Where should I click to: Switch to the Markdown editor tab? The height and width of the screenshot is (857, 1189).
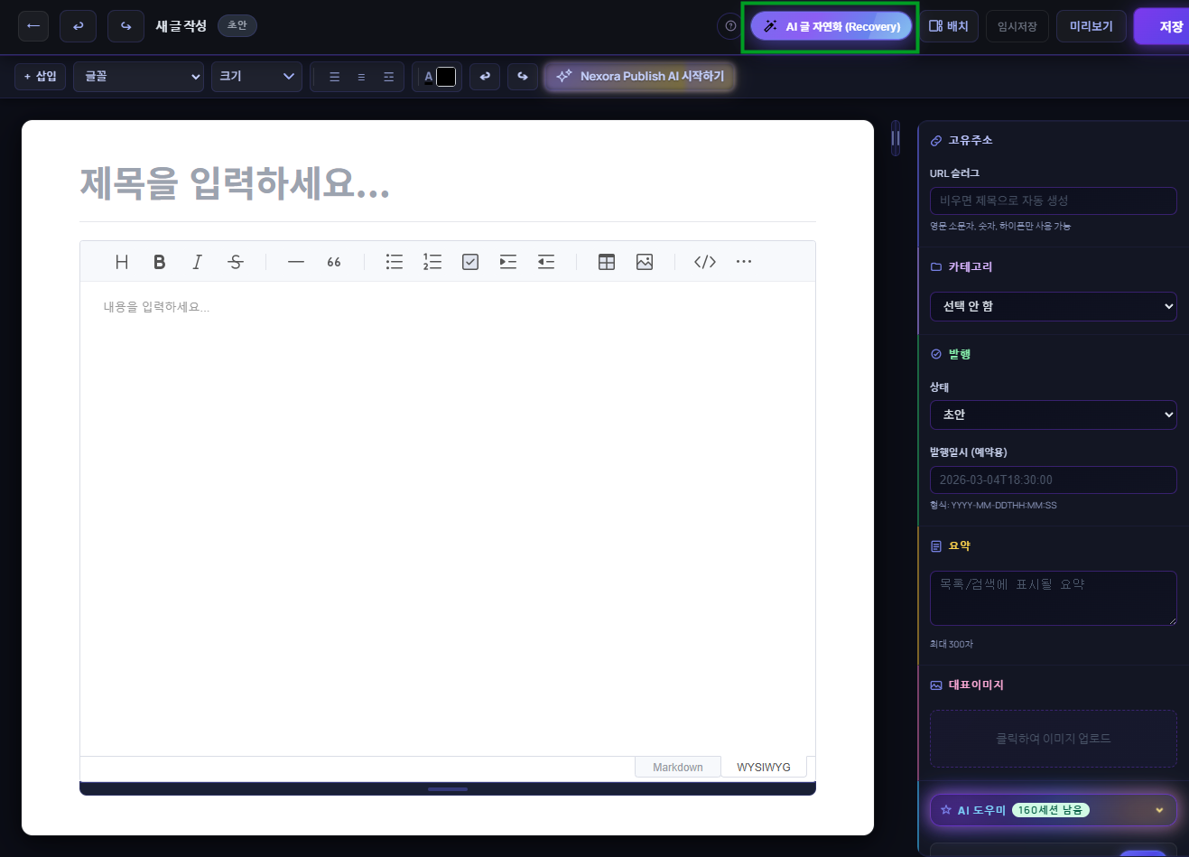pyautogui.click(x=677, y=767)
